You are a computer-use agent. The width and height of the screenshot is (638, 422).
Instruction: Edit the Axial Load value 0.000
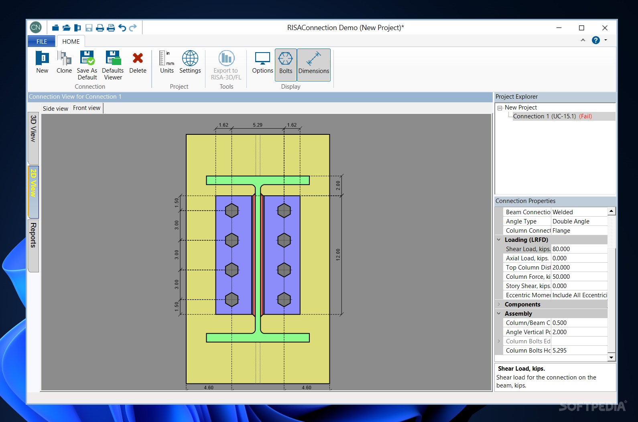579,258
